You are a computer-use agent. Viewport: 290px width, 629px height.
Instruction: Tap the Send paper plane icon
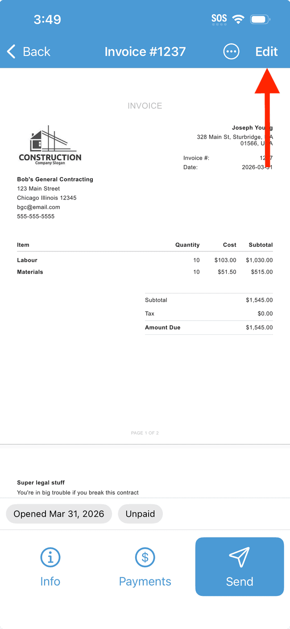(239, 557)
